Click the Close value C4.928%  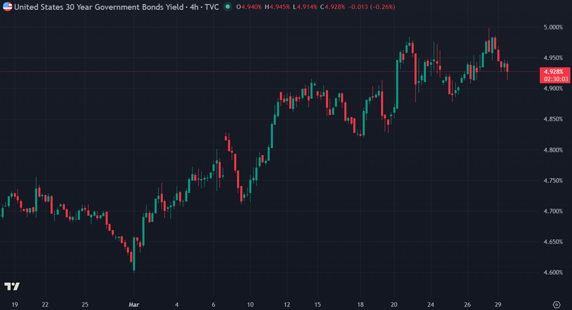[333, 7]
